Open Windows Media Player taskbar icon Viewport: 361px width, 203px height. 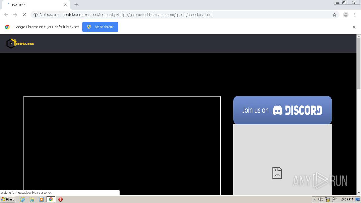click(41, 199)
